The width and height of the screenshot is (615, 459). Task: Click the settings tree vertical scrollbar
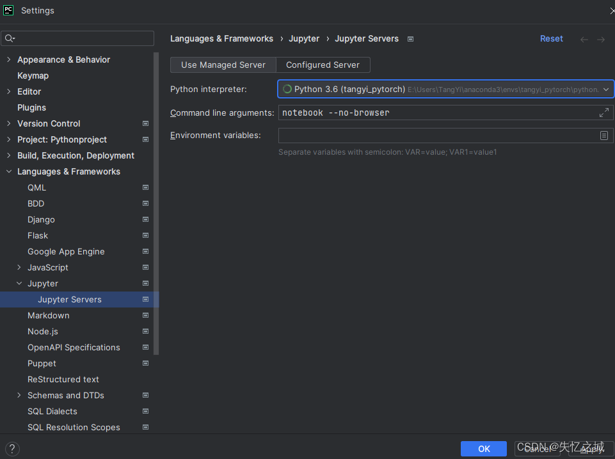coord(156,204)
